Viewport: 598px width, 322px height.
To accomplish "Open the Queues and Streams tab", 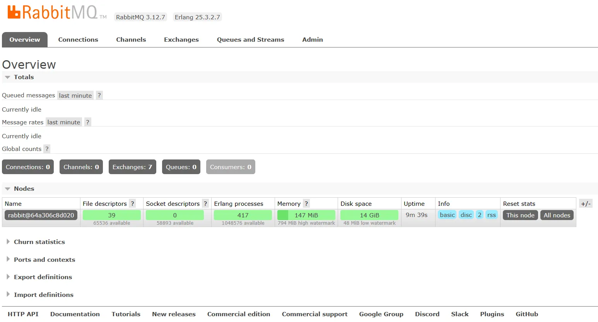I will [x=250, y=40].
